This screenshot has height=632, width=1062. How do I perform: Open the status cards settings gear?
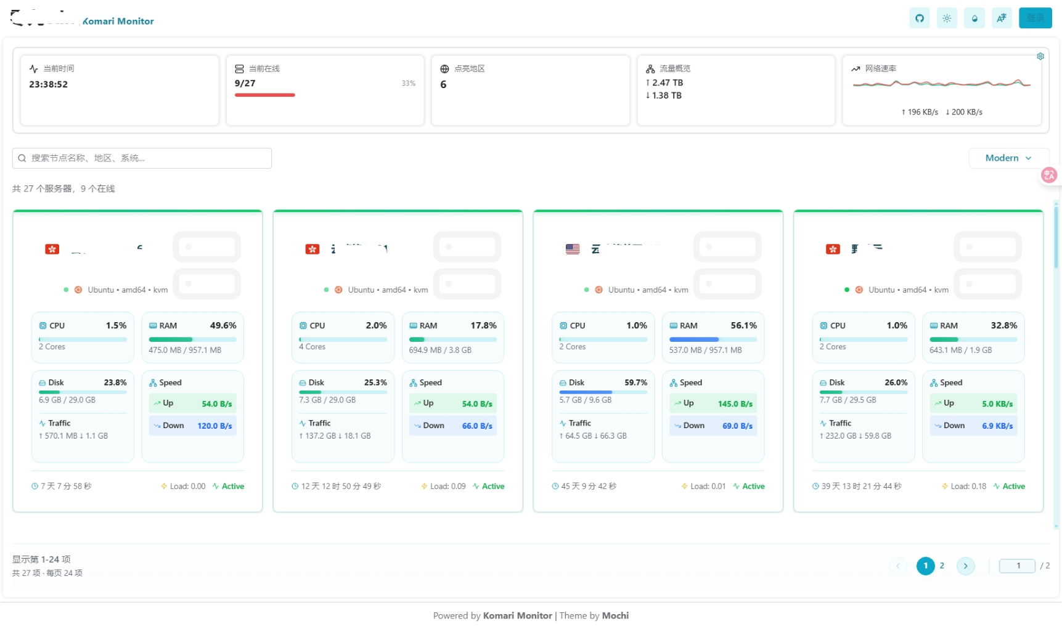pos(1040,56)
